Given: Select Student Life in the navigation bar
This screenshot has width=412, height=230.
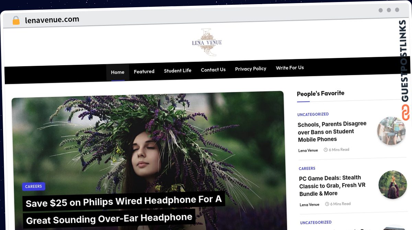Looking at the screenshot, I should (x=178, y=70).
